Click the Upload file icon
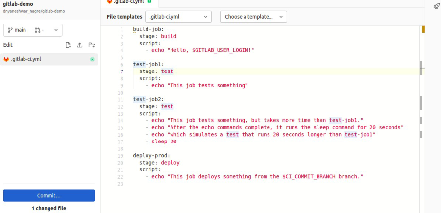The height and width of the screenshot is (213, 441). (80, 45)
